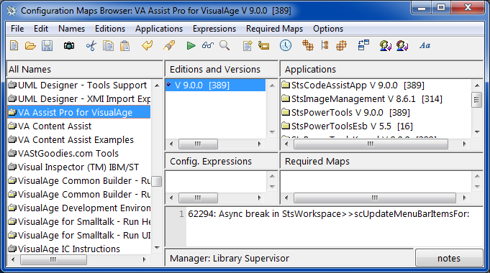
Task: Select VAStGoodies.com Tools entry
Action: [x=79, y=154]
